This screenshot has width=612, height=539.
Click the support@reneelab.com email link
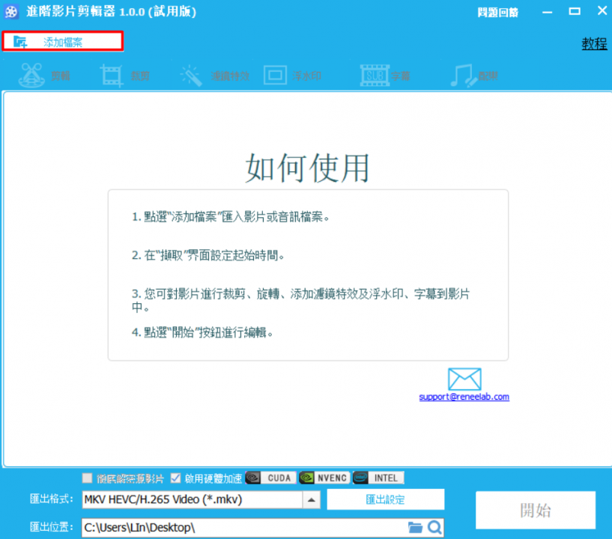click(x=464, y=397)
